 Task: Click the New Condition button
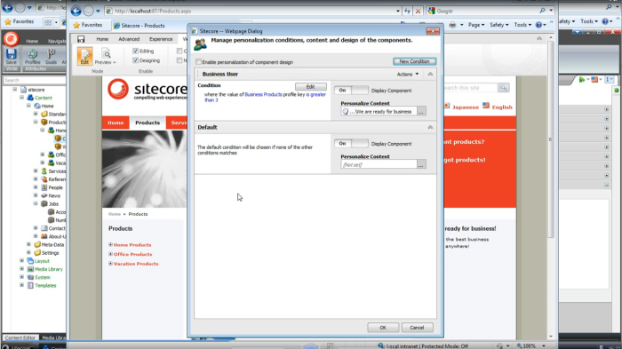pos(415,61)
